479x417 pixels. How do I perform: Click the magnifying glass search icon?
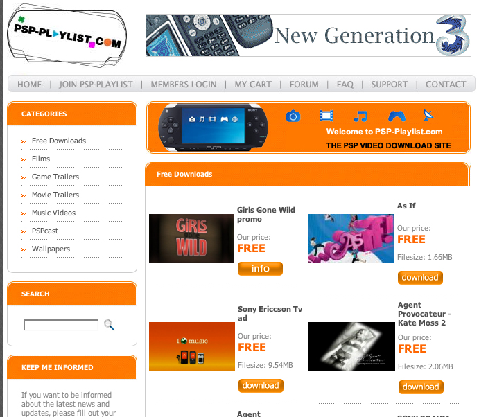tap(109, 325)
